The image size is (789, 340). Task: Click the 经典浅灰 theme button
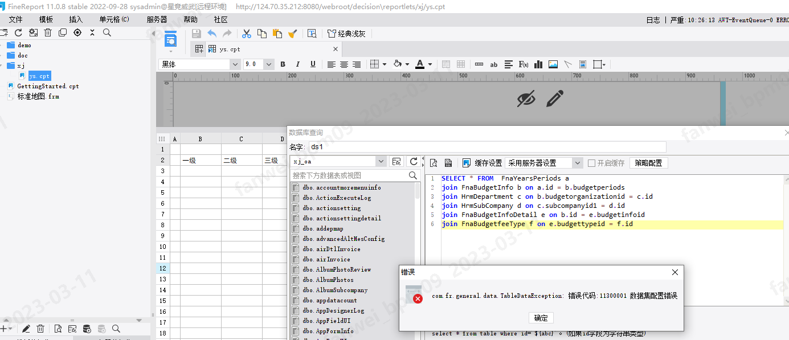(x=346, y=34)
